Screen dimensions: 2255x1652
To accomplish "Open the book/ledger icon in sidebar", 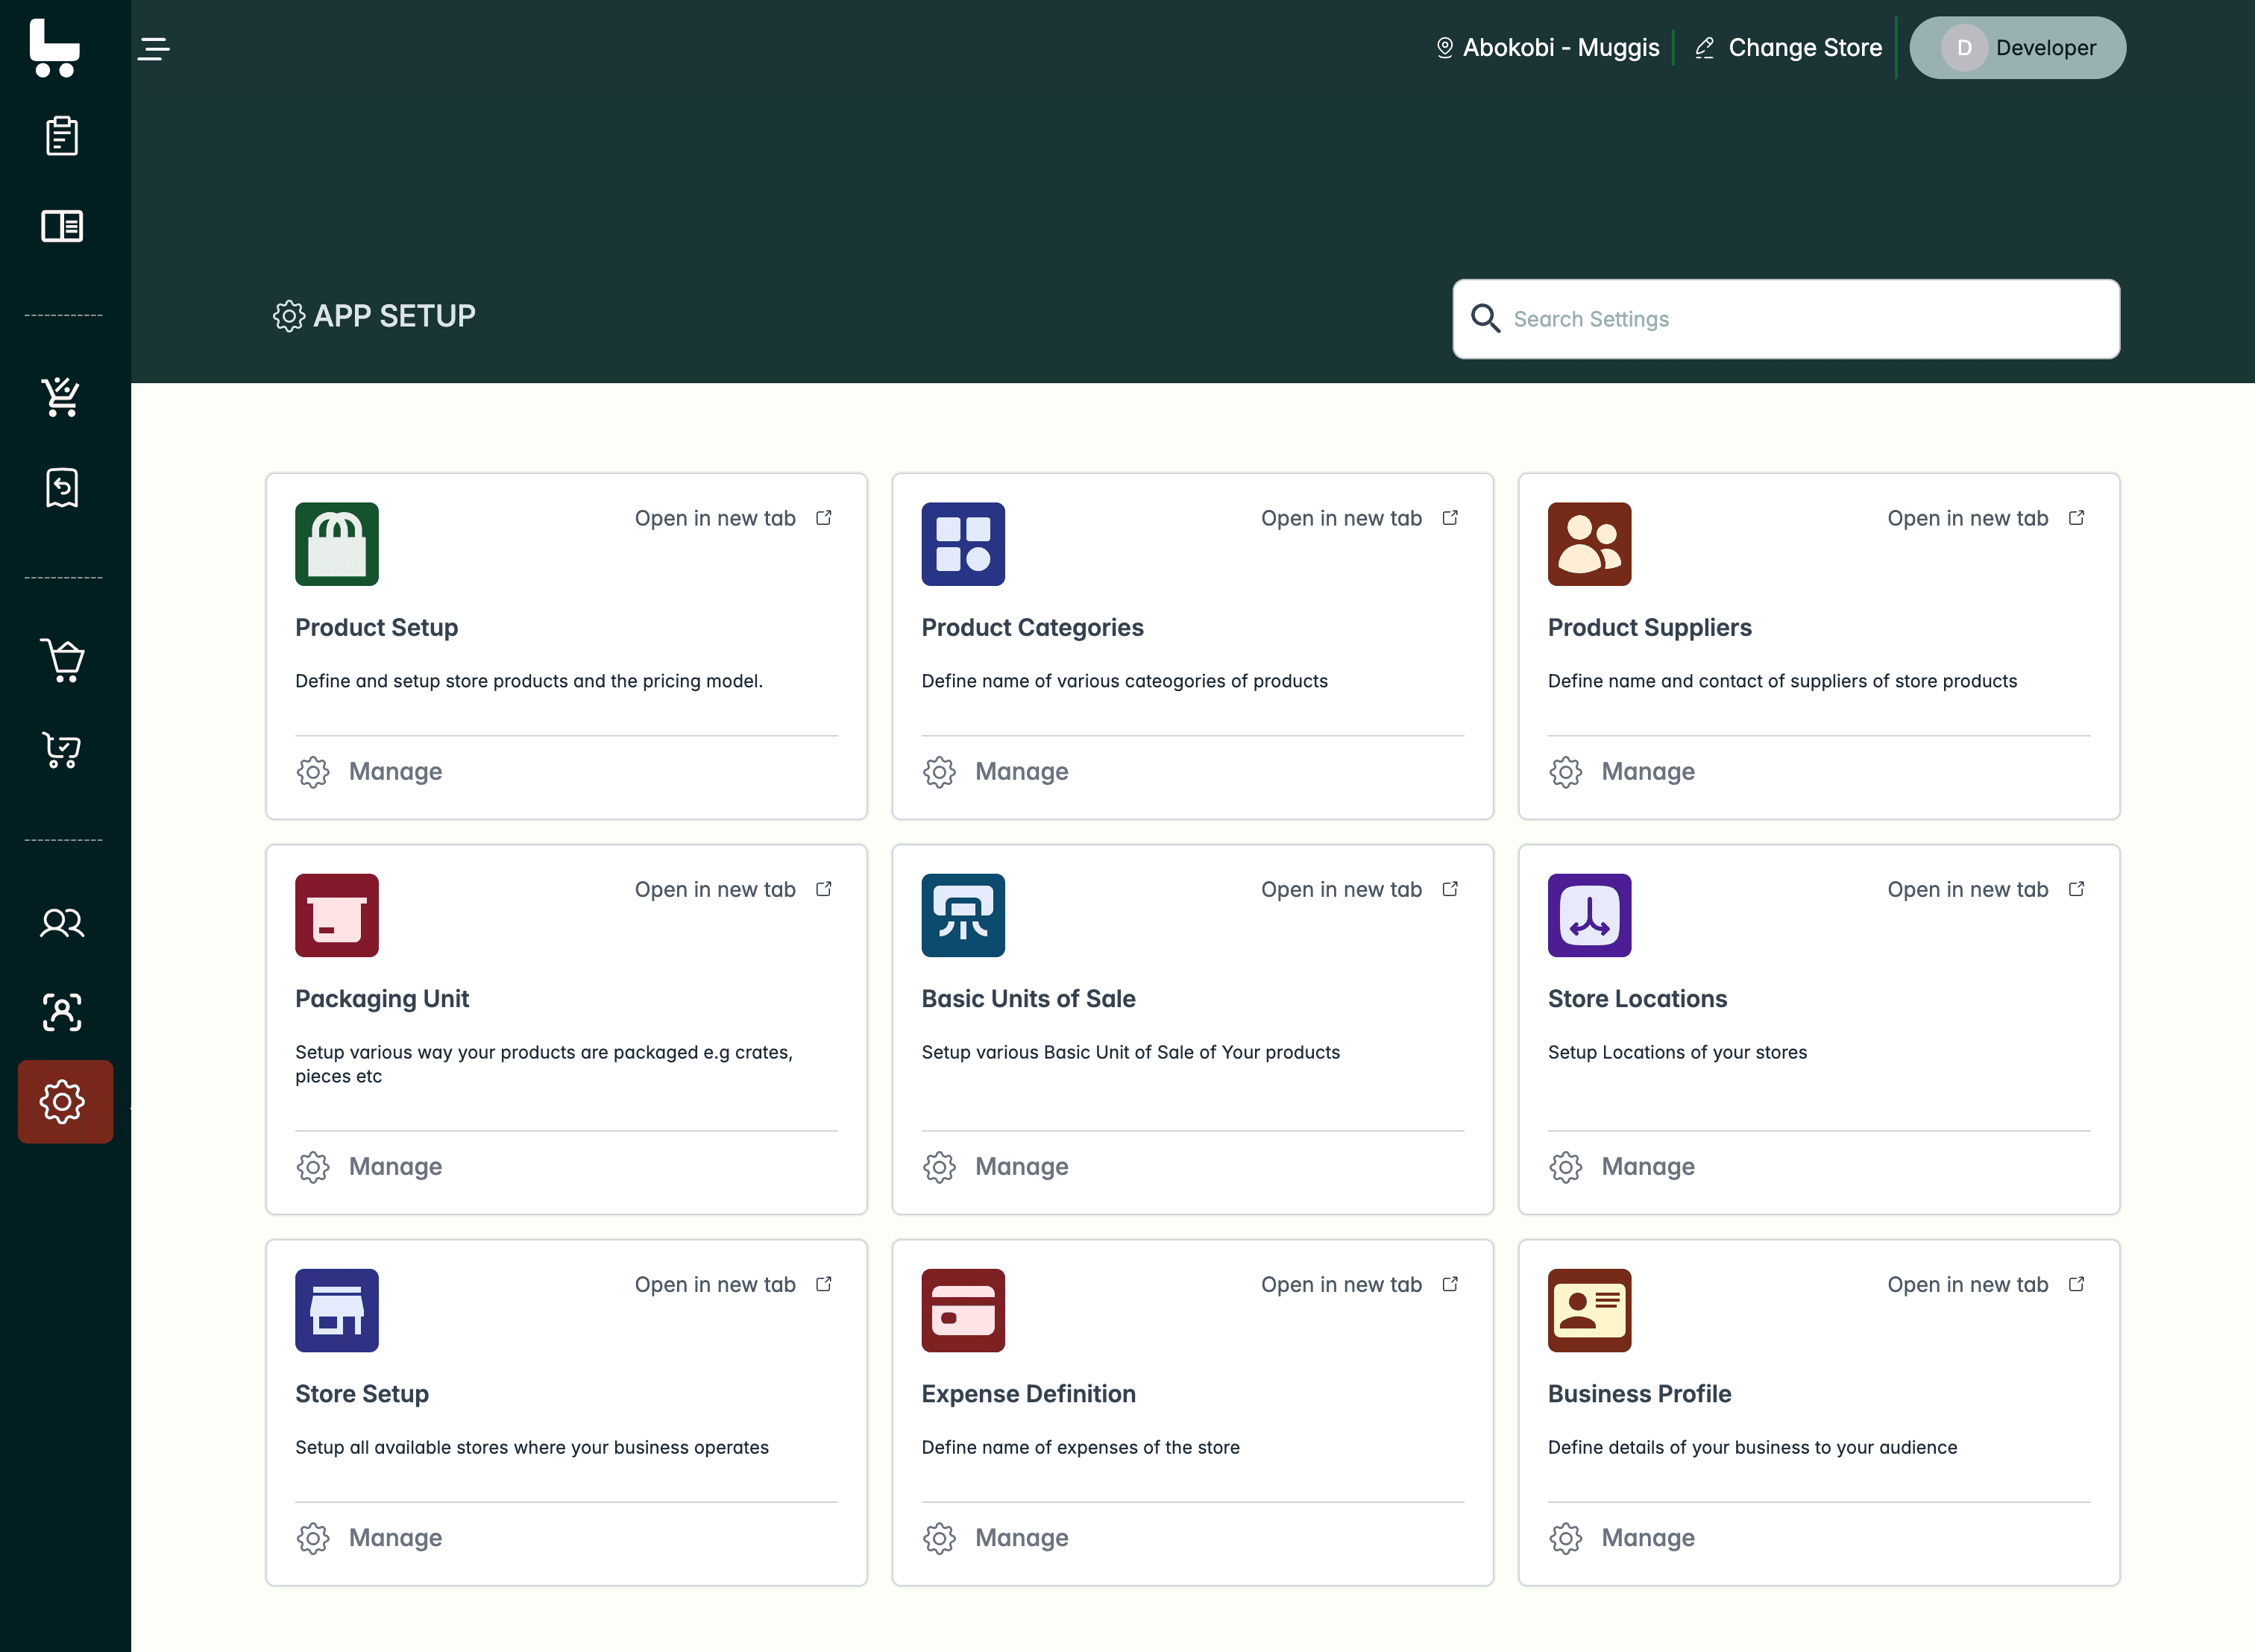I will click(62, 226).
